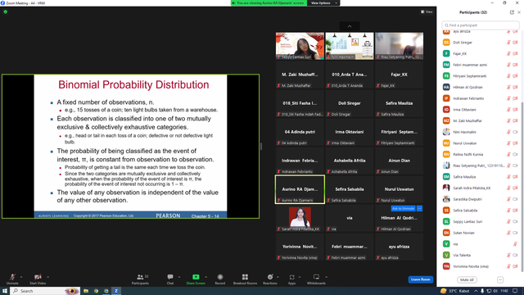
Task: Click Doli Siregar's muted microphone icon
Action: click(508, 43)
